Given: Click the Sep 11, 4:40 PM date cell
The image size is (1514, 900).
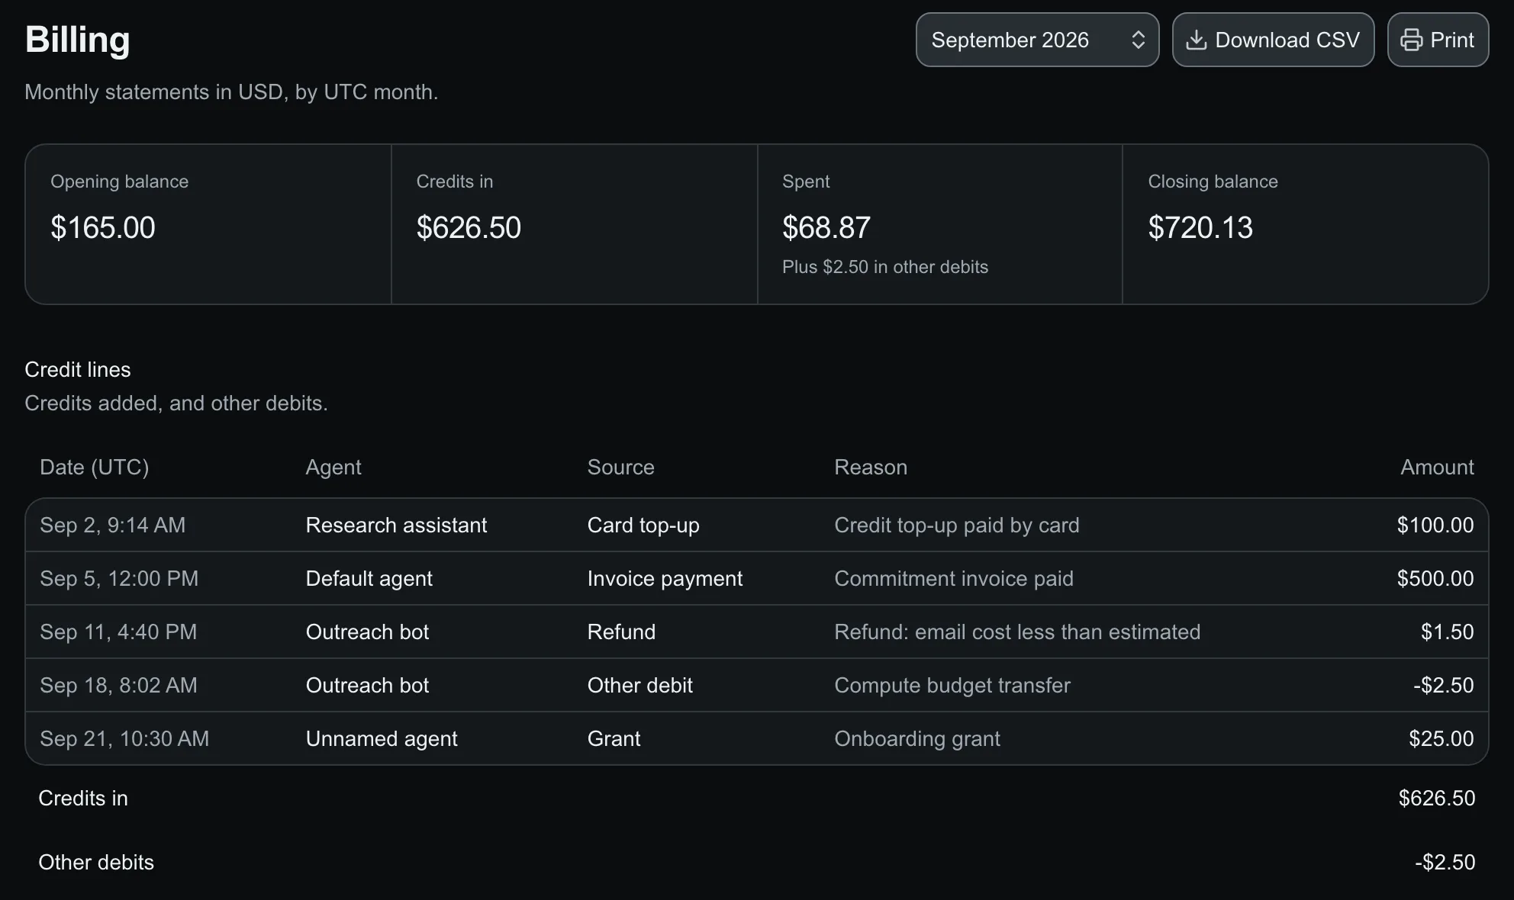Looking at the screenshot, I should tap(118, 632).
